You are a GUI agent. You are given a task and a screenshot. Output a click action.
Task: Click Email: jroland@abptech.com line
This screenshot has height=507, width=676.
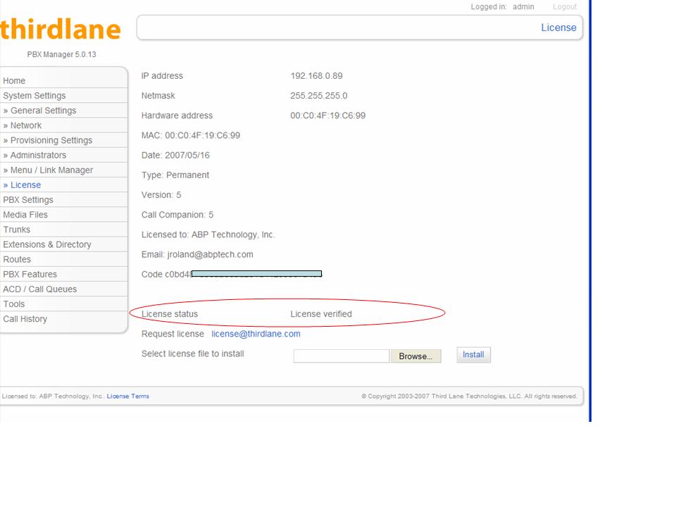click(197, 254)
